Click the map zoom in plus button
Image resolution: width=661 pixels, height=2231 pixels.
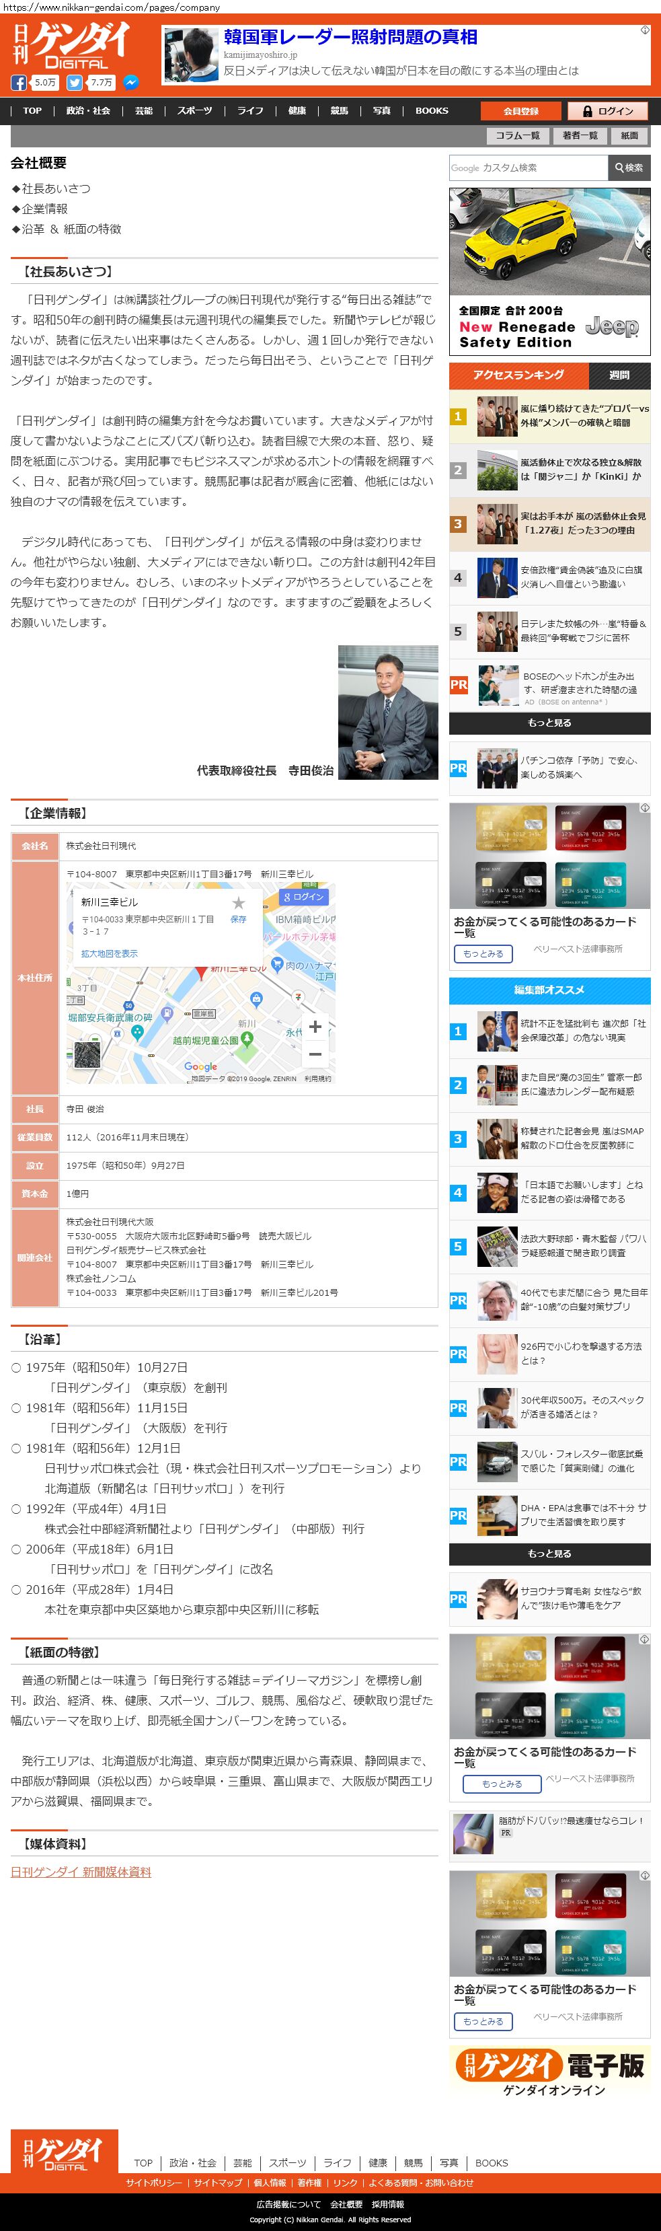315,1026
